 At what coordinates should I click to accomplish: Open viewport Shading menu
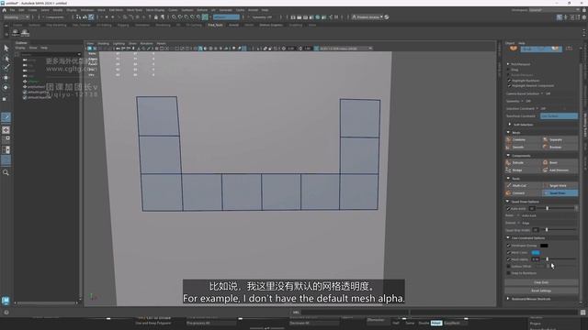coord(103,43)
